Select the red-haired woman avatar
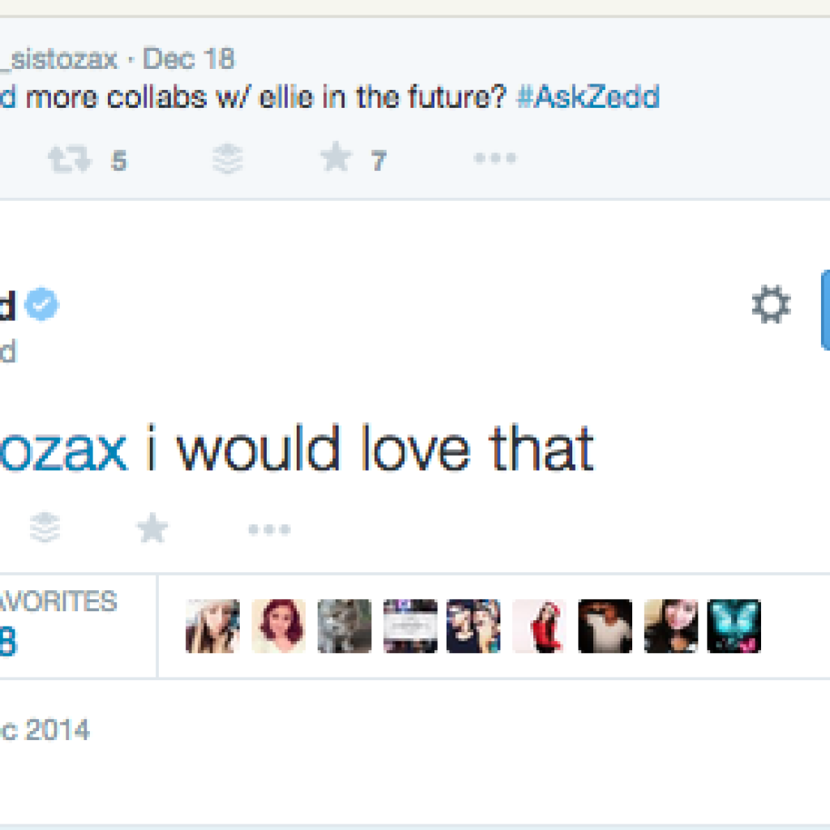Screen dimensions: 830x830 point(279,627)
